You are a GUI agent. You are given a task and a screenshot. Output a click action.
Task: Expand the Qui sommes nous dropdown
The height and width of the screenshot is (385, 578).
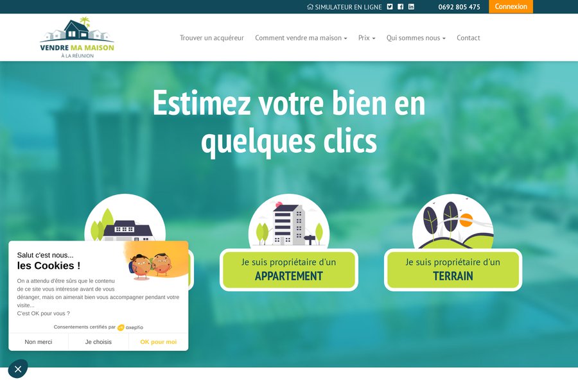point(416,38)
